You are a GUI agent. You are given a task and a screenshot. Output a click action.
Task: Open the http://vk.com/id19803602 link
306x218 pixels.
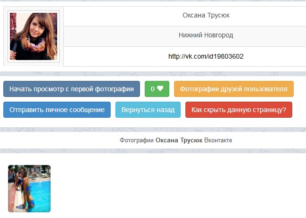[x=206, y=56]
